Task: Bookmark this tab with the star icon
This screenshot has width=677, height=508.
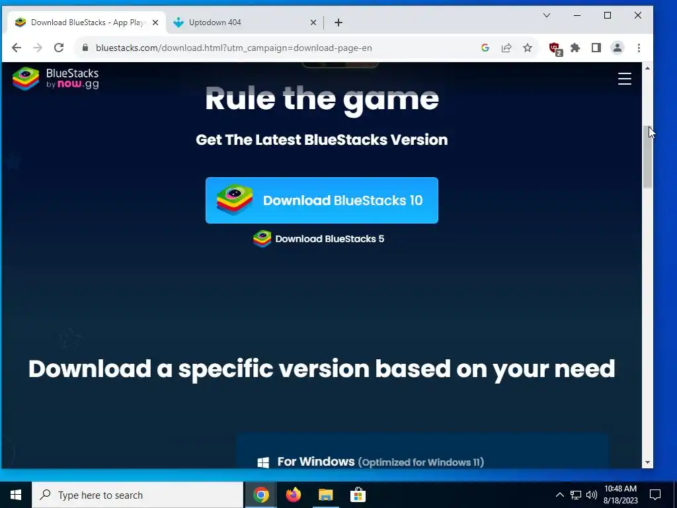Action: [527, 48]
